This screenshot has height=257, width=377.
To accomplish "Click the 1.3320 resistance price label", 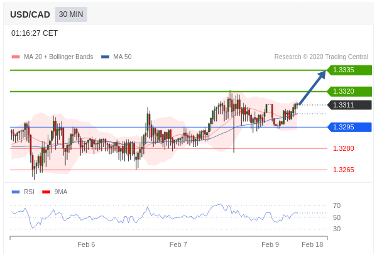I will pos(349,91).
